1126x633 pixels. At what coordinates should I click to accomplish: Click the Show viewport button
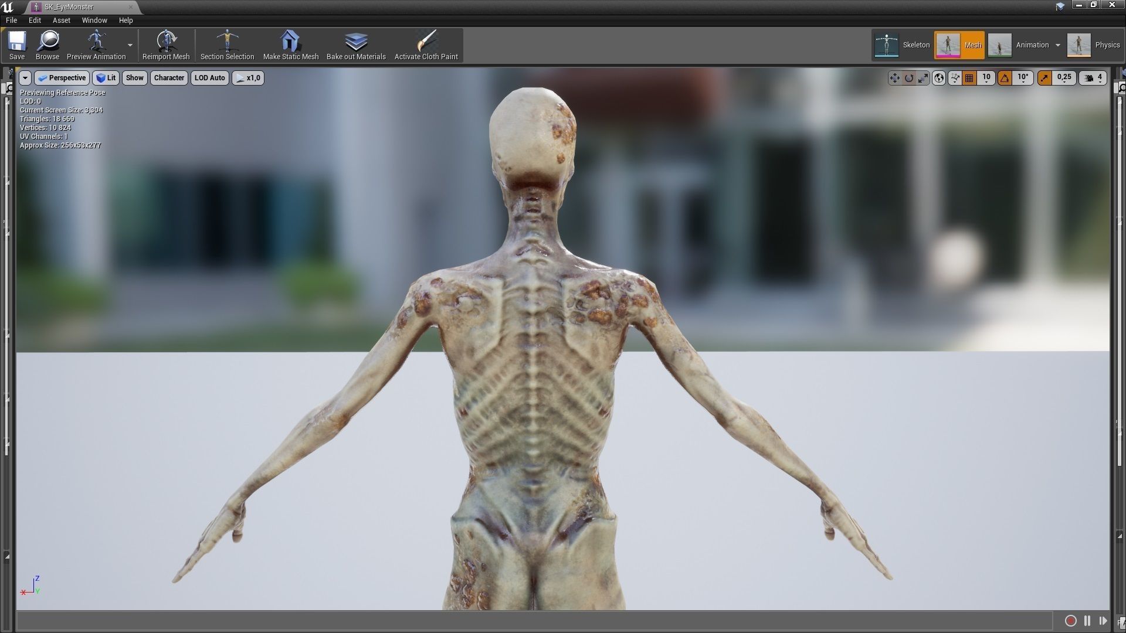point(134,78)
